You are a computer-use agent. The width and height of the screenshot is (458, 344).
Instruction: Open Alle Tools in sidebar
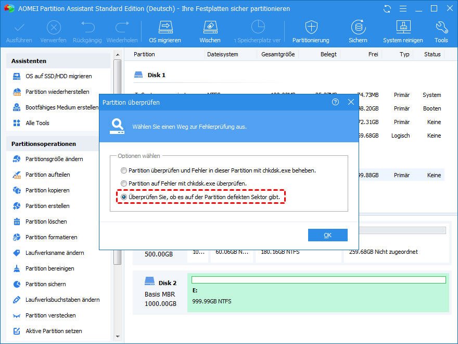[x=31, y=123]
